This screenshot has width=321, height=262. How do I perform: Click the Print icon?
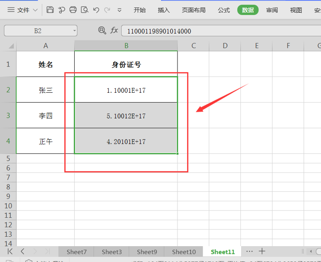click(73, 10)
